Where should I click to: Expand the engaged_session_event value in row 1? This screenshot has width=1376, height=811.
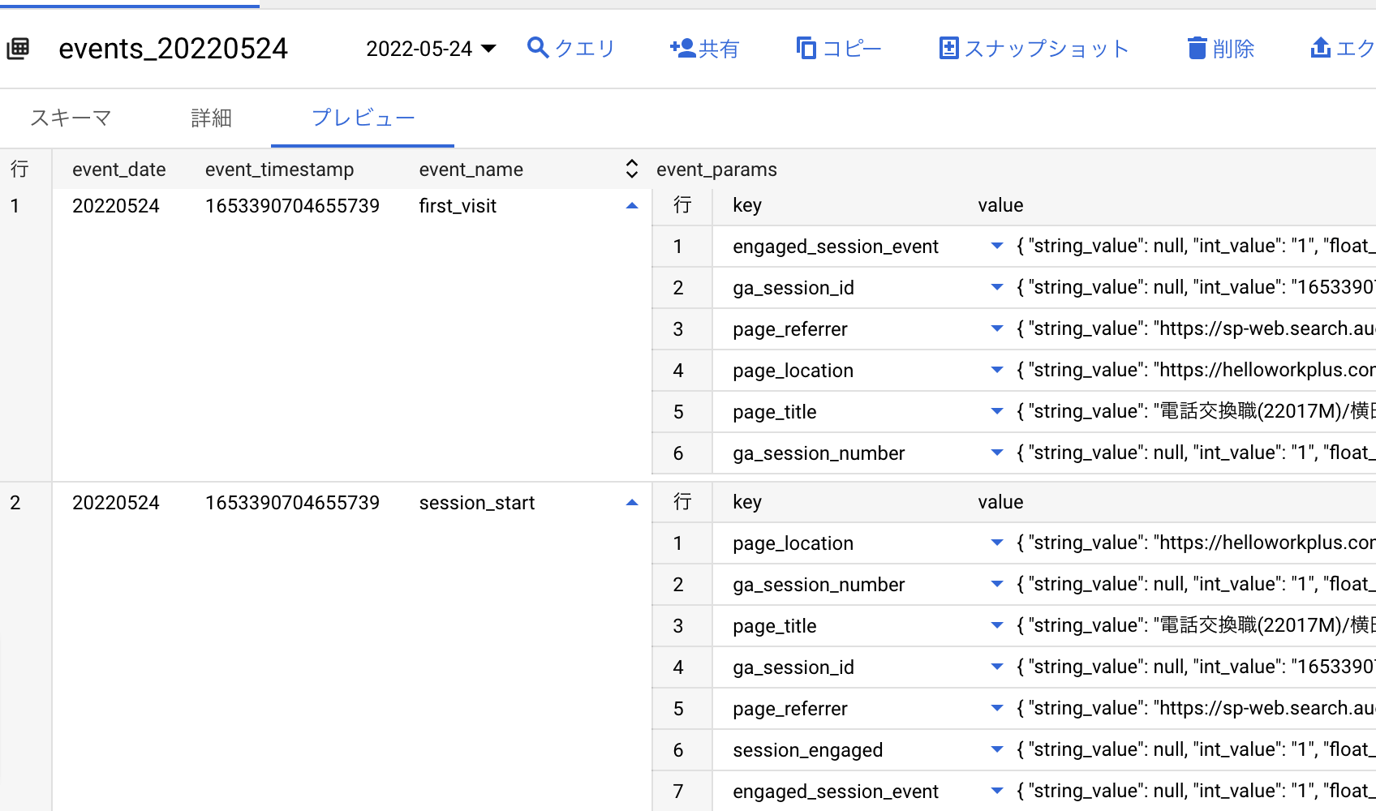997,246
